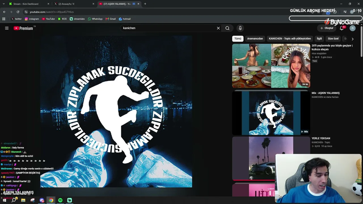Open Mix - AŞKIN YALANMIŞ thumbnail

[x=271, y=113]
